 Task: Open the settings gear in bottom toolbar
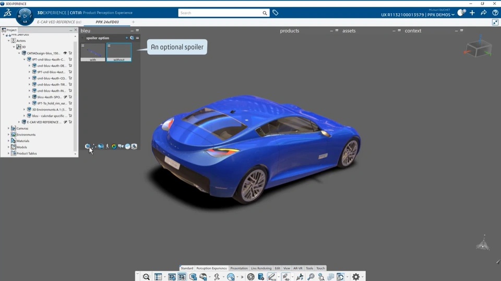356,277
